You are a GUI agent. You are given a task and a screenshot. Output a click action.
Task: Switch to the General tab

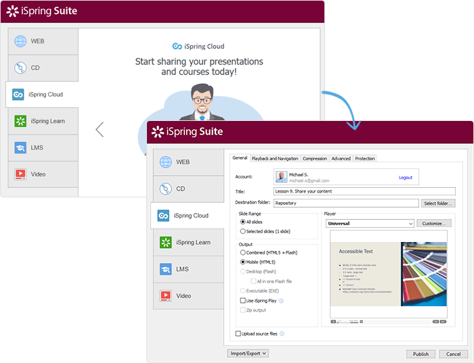coord(240,158)
